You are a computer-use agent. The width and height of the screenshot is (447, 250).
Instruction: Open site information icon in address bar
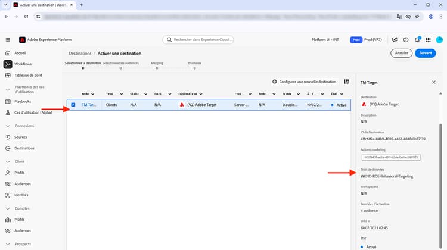(38, 17)
